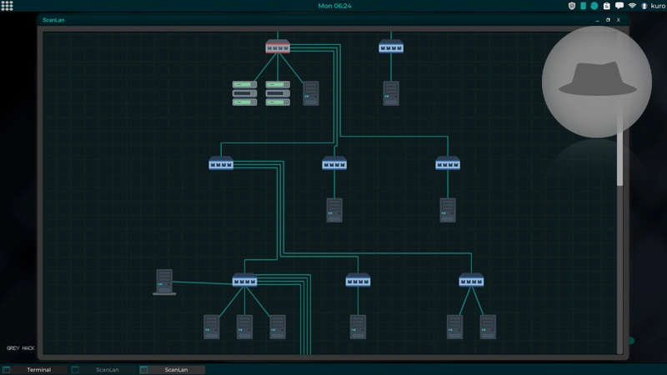Screen dimensions: 667x375
Task: Click the right green server rack under the router
Action: click(278, 93)
